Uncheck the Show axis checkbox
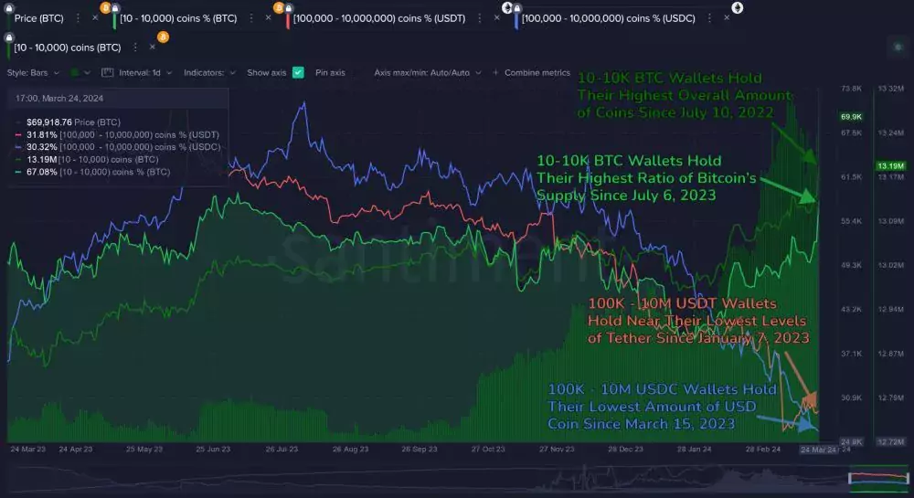Screen dimensions: 914x498 click(x=299, y=73)
